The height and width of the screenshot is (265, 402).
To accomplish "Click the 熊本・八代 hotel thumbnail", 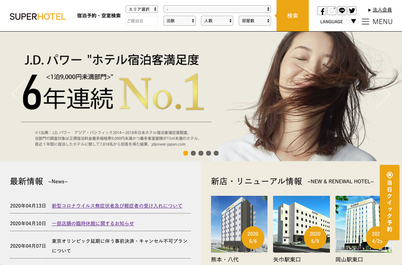I will point(239,224).
